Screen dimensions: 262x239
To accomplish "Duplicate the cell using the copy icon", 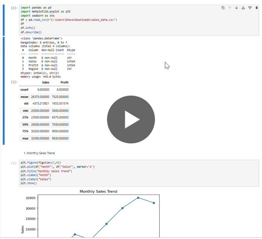I will pos(223,8).
